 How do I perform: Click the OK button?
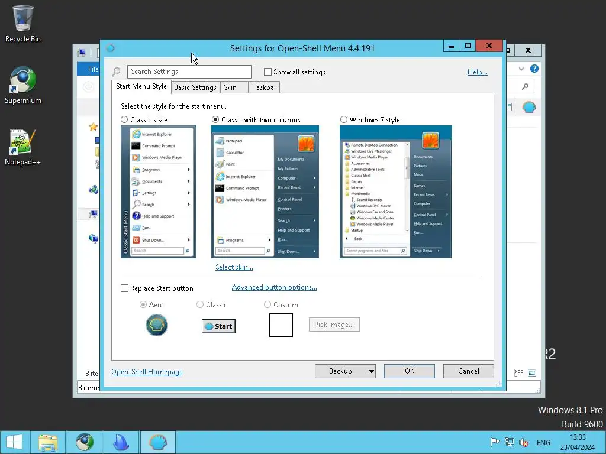pos(410,371)
